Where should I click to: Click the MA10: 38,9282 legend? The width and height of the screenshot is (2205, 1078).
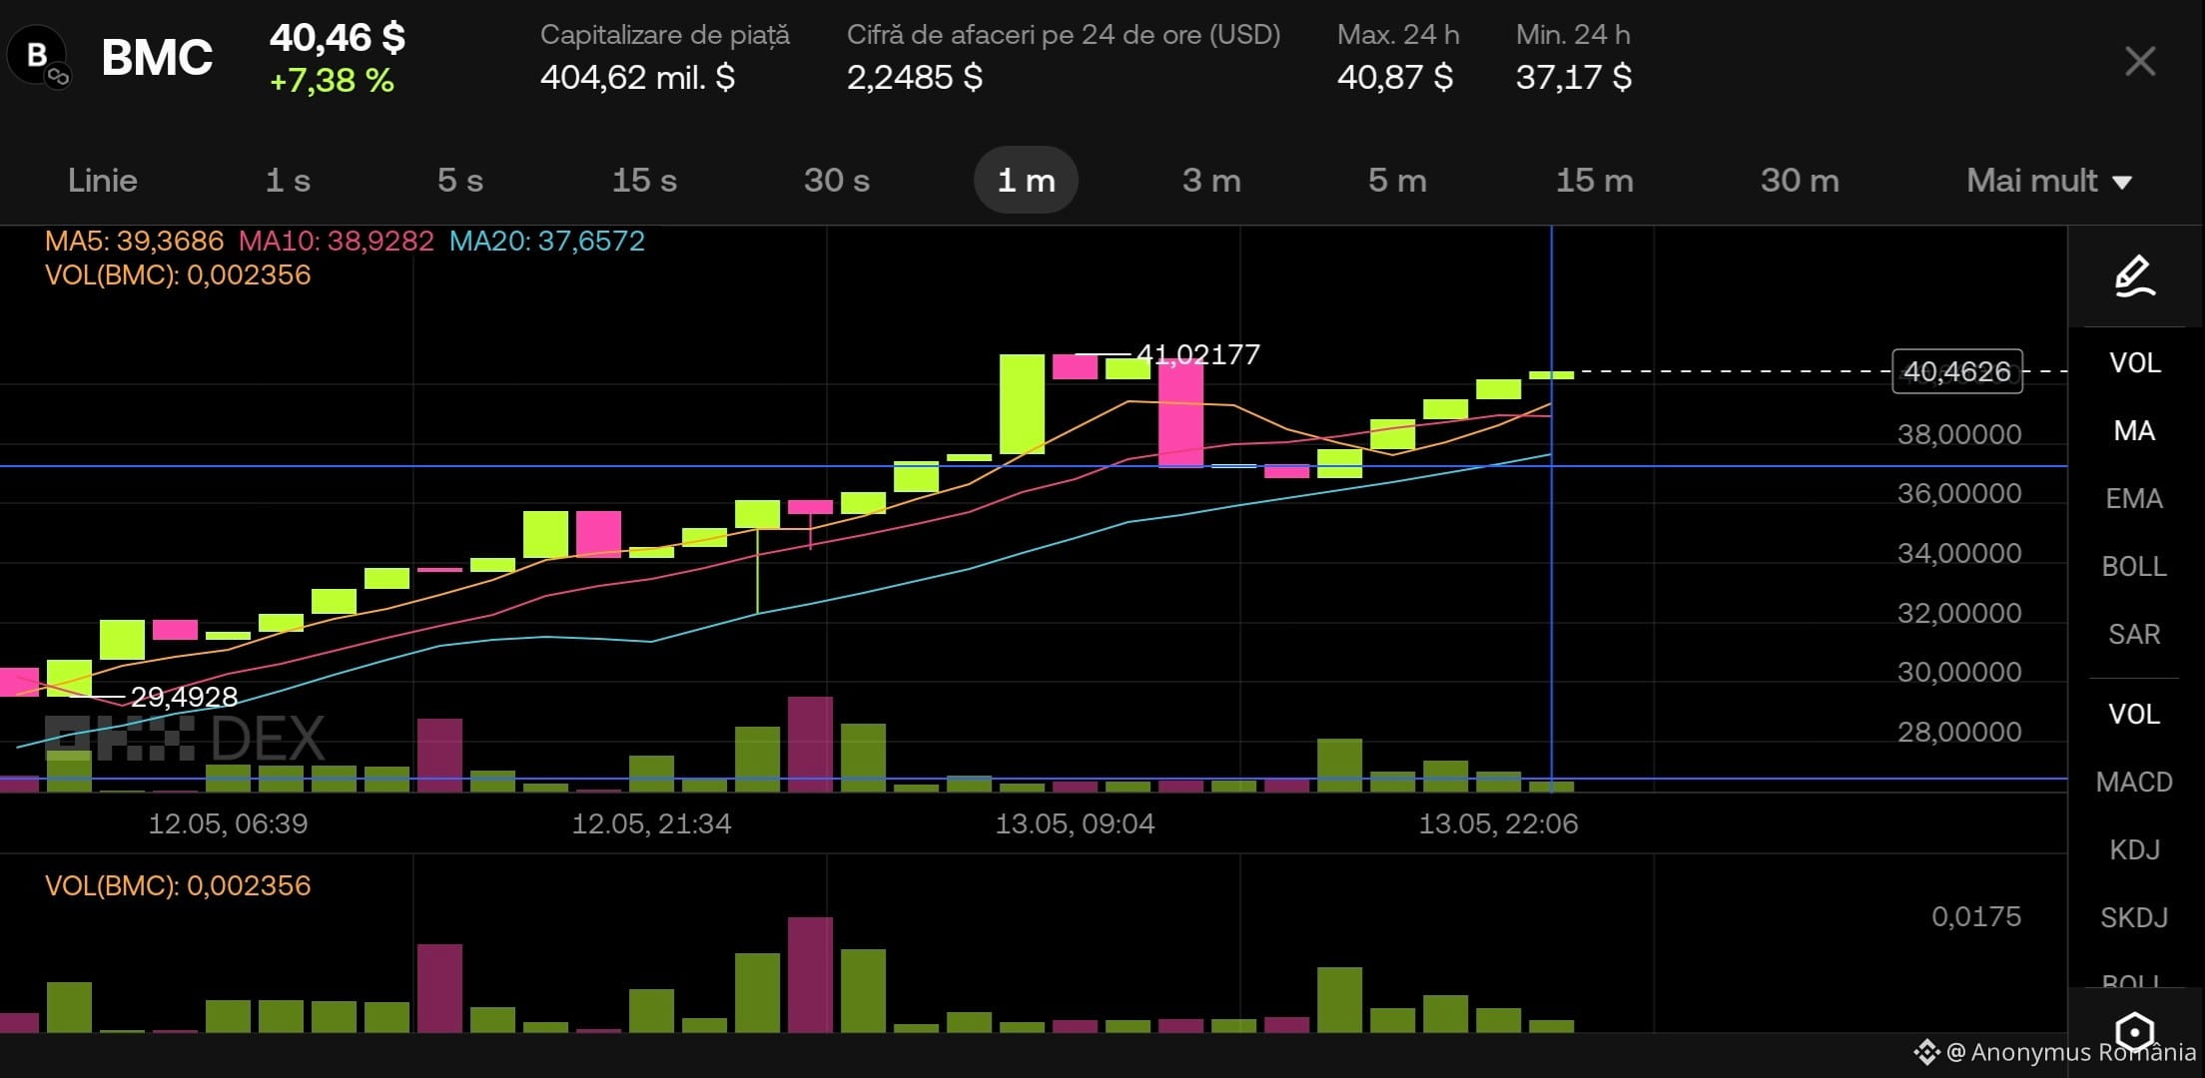pyautogui.click(x=337, y=242)
